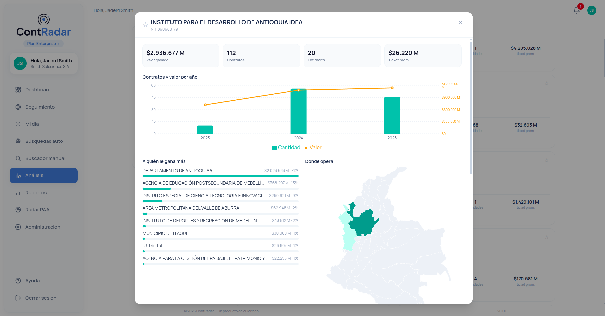Open Administración settings in sidebar
605x316 pixels.
[x=44, y=227]
